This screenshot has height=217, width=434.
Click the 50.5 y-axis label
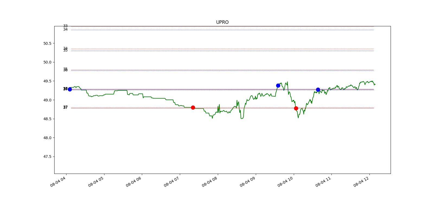(47, 43)
